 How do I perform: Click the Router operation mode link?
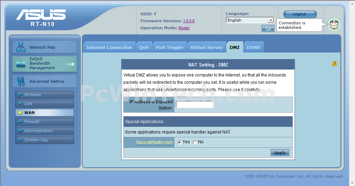pyautogui.click(x=184, y=28)
